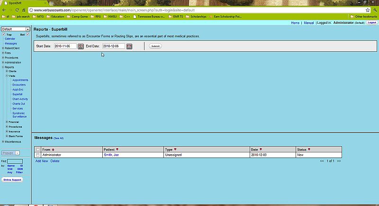Open the Home link
The image size is (379, 206).
click(x=295, y=23)
